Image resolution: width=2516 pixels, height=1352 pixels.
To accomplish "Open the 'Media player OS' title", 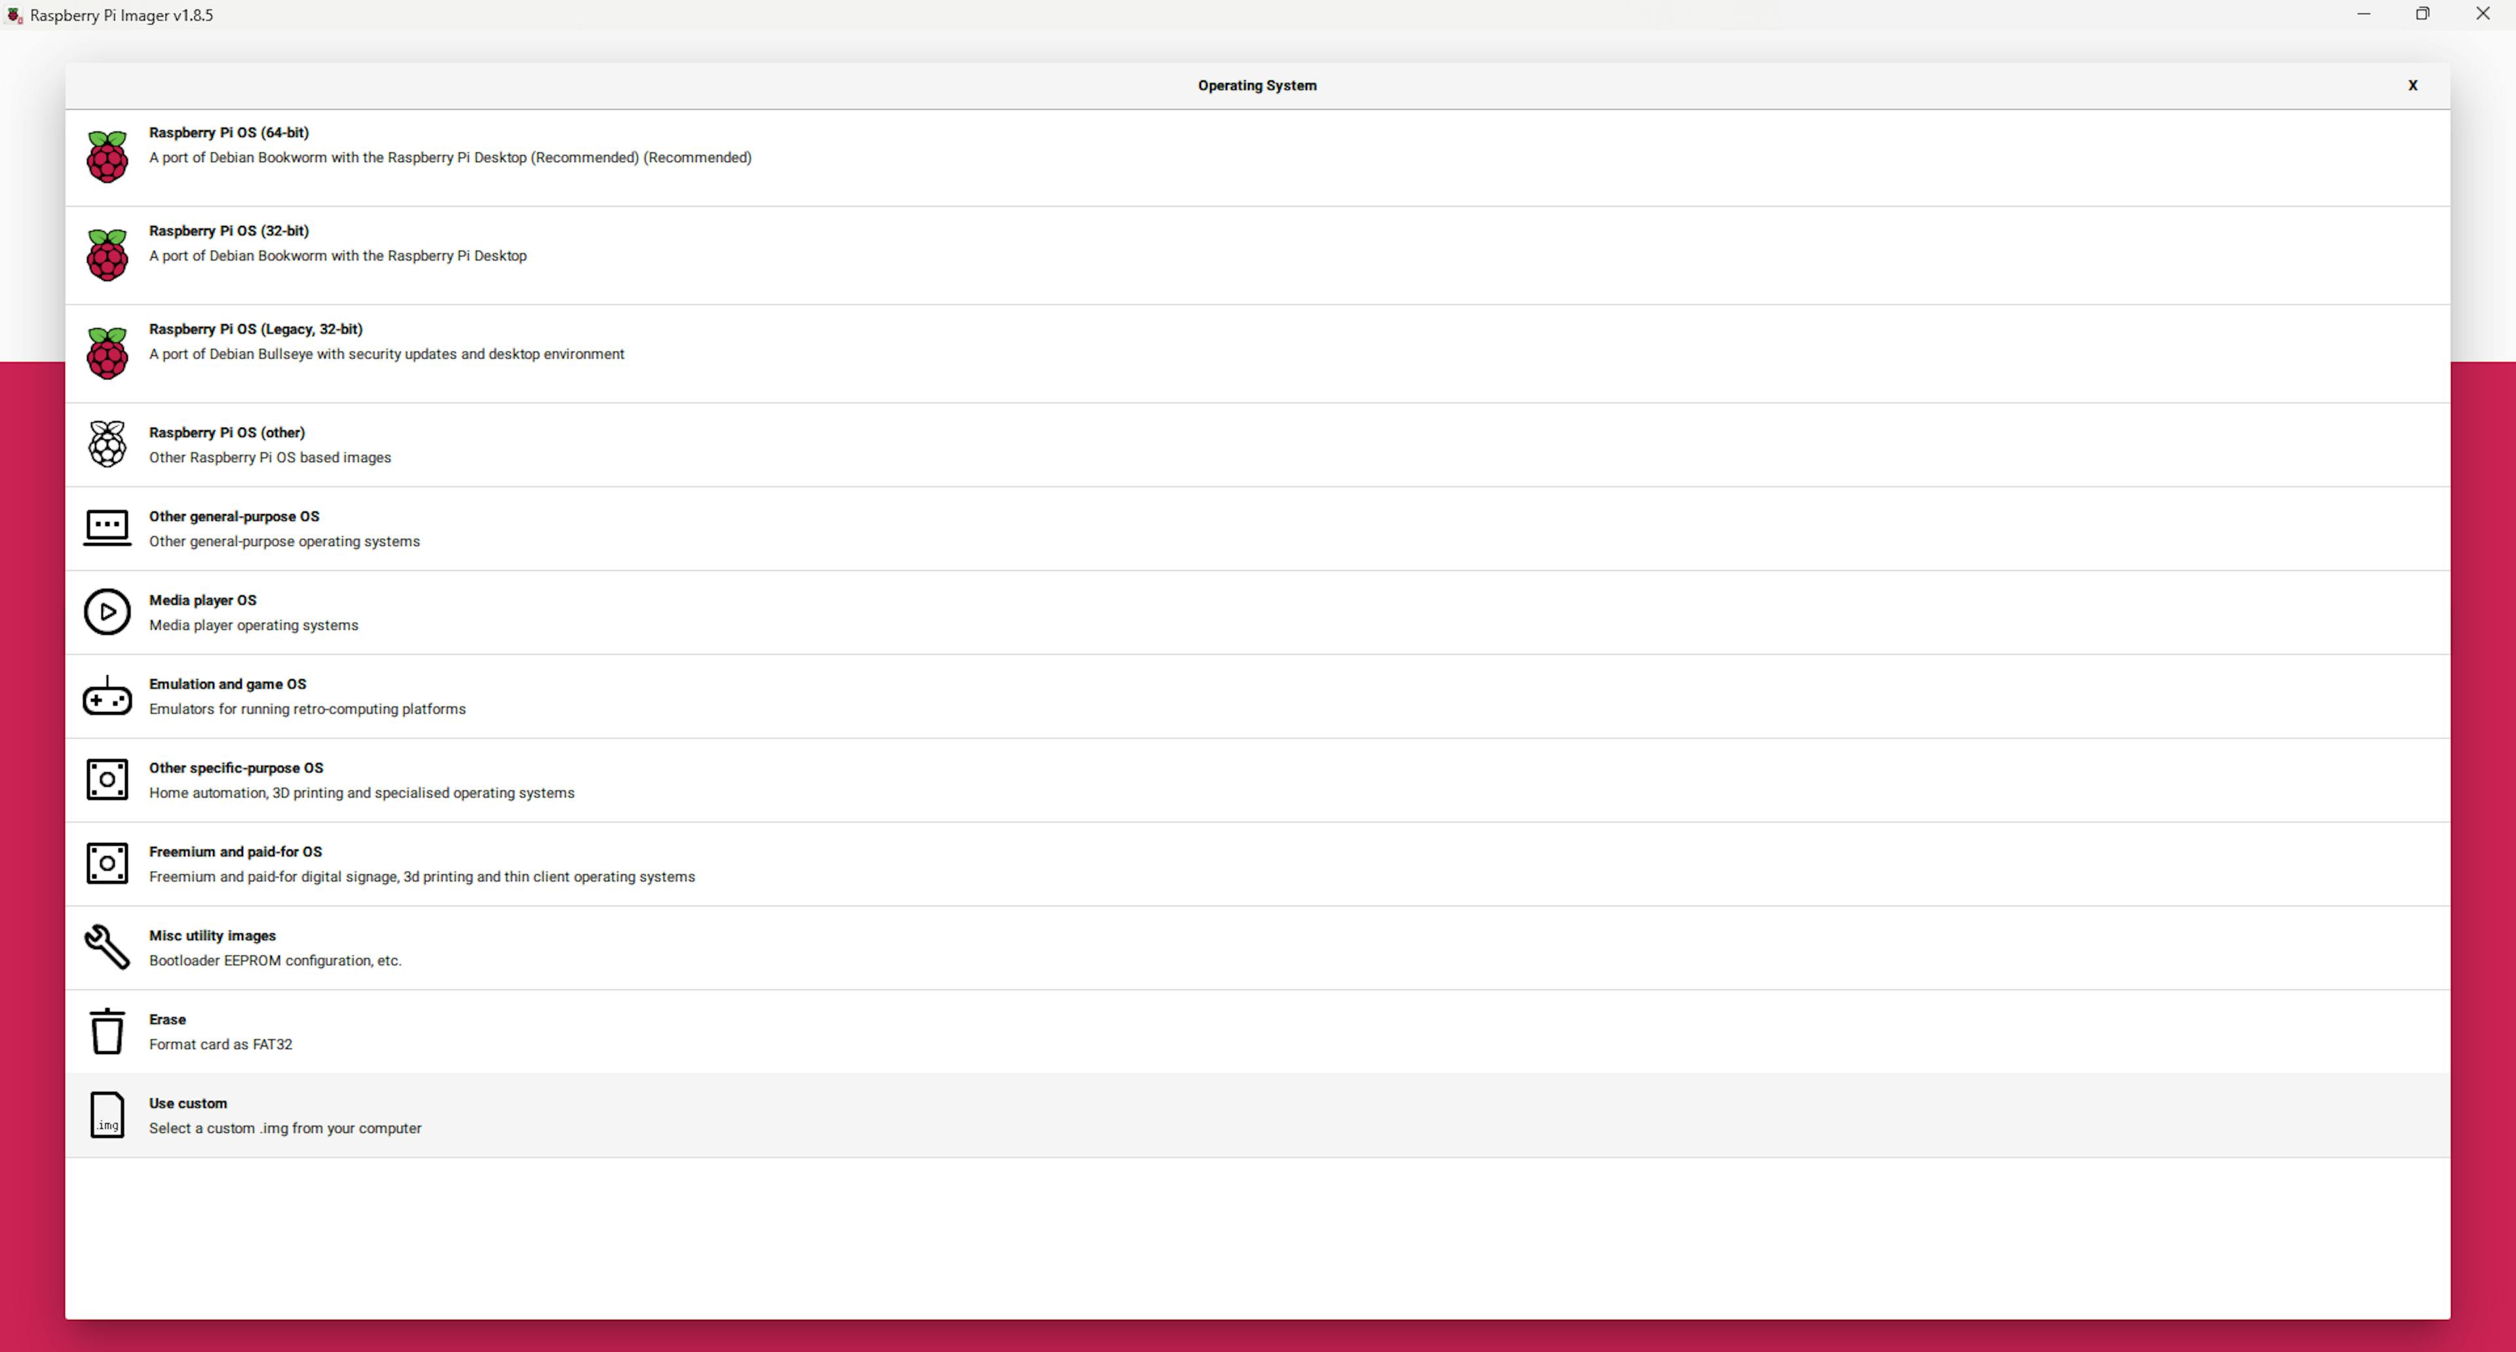I will pyautogui.click(x=202, y=601).
